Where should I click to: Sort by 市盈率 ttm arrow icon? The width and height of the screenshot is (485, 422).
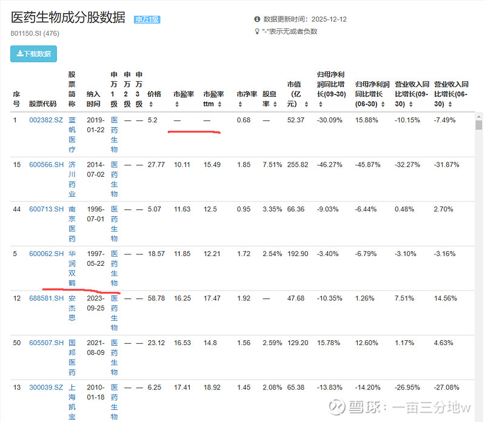[219, 104]
